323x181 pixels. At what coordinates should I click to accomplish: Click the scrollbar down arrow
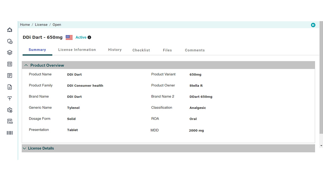321,146
